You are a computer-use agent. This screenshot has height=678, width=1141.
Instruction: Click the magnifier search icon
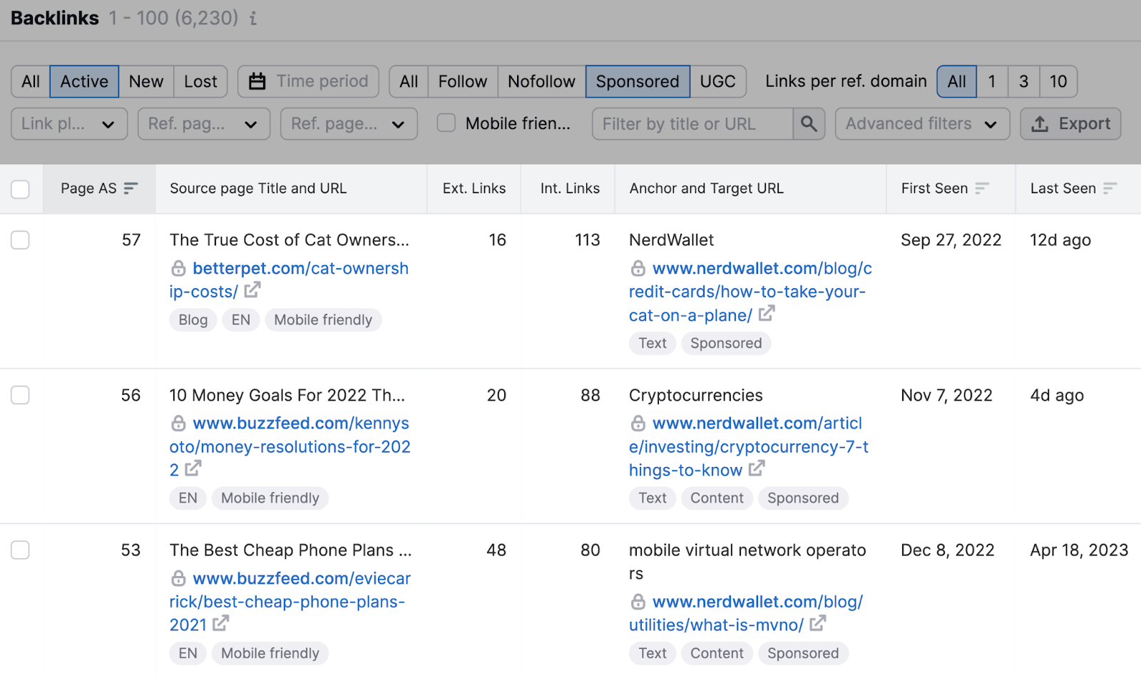[x=809, y=124]
